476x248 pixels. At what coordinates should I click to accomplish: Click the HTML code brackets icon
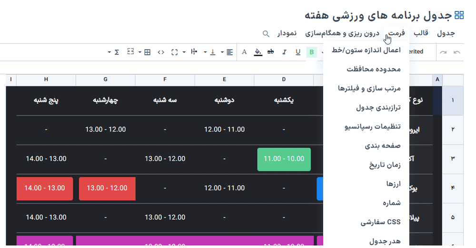coord(161,52)
